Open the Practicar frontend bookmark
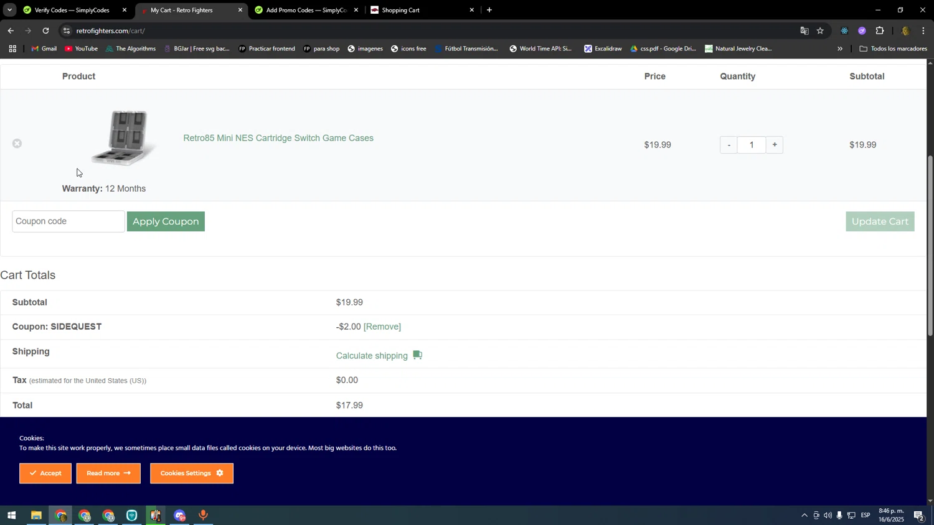This screenshot has height=525, width=934. click(267, 49)
